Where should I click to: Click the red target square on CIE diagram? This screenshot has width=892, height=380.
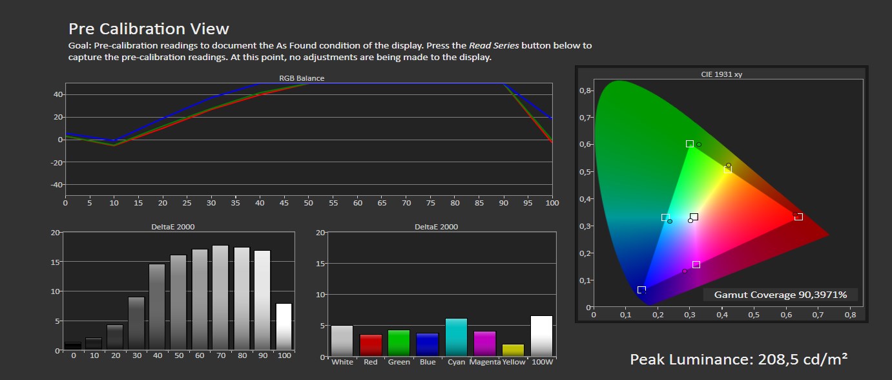(x=799, y=216)
